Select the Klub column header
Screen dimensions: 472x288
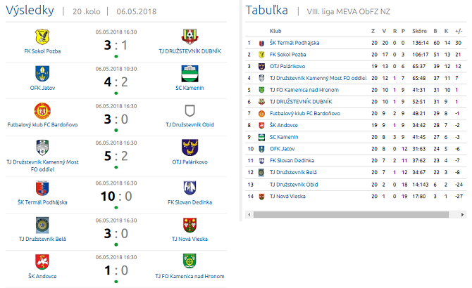(x=275, y=31)
